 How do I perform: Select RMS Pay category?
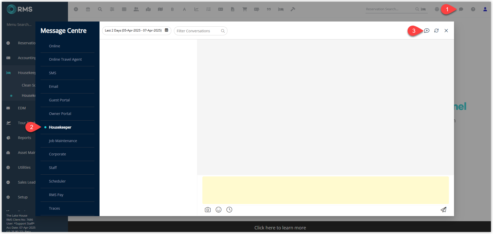point(56,195)
